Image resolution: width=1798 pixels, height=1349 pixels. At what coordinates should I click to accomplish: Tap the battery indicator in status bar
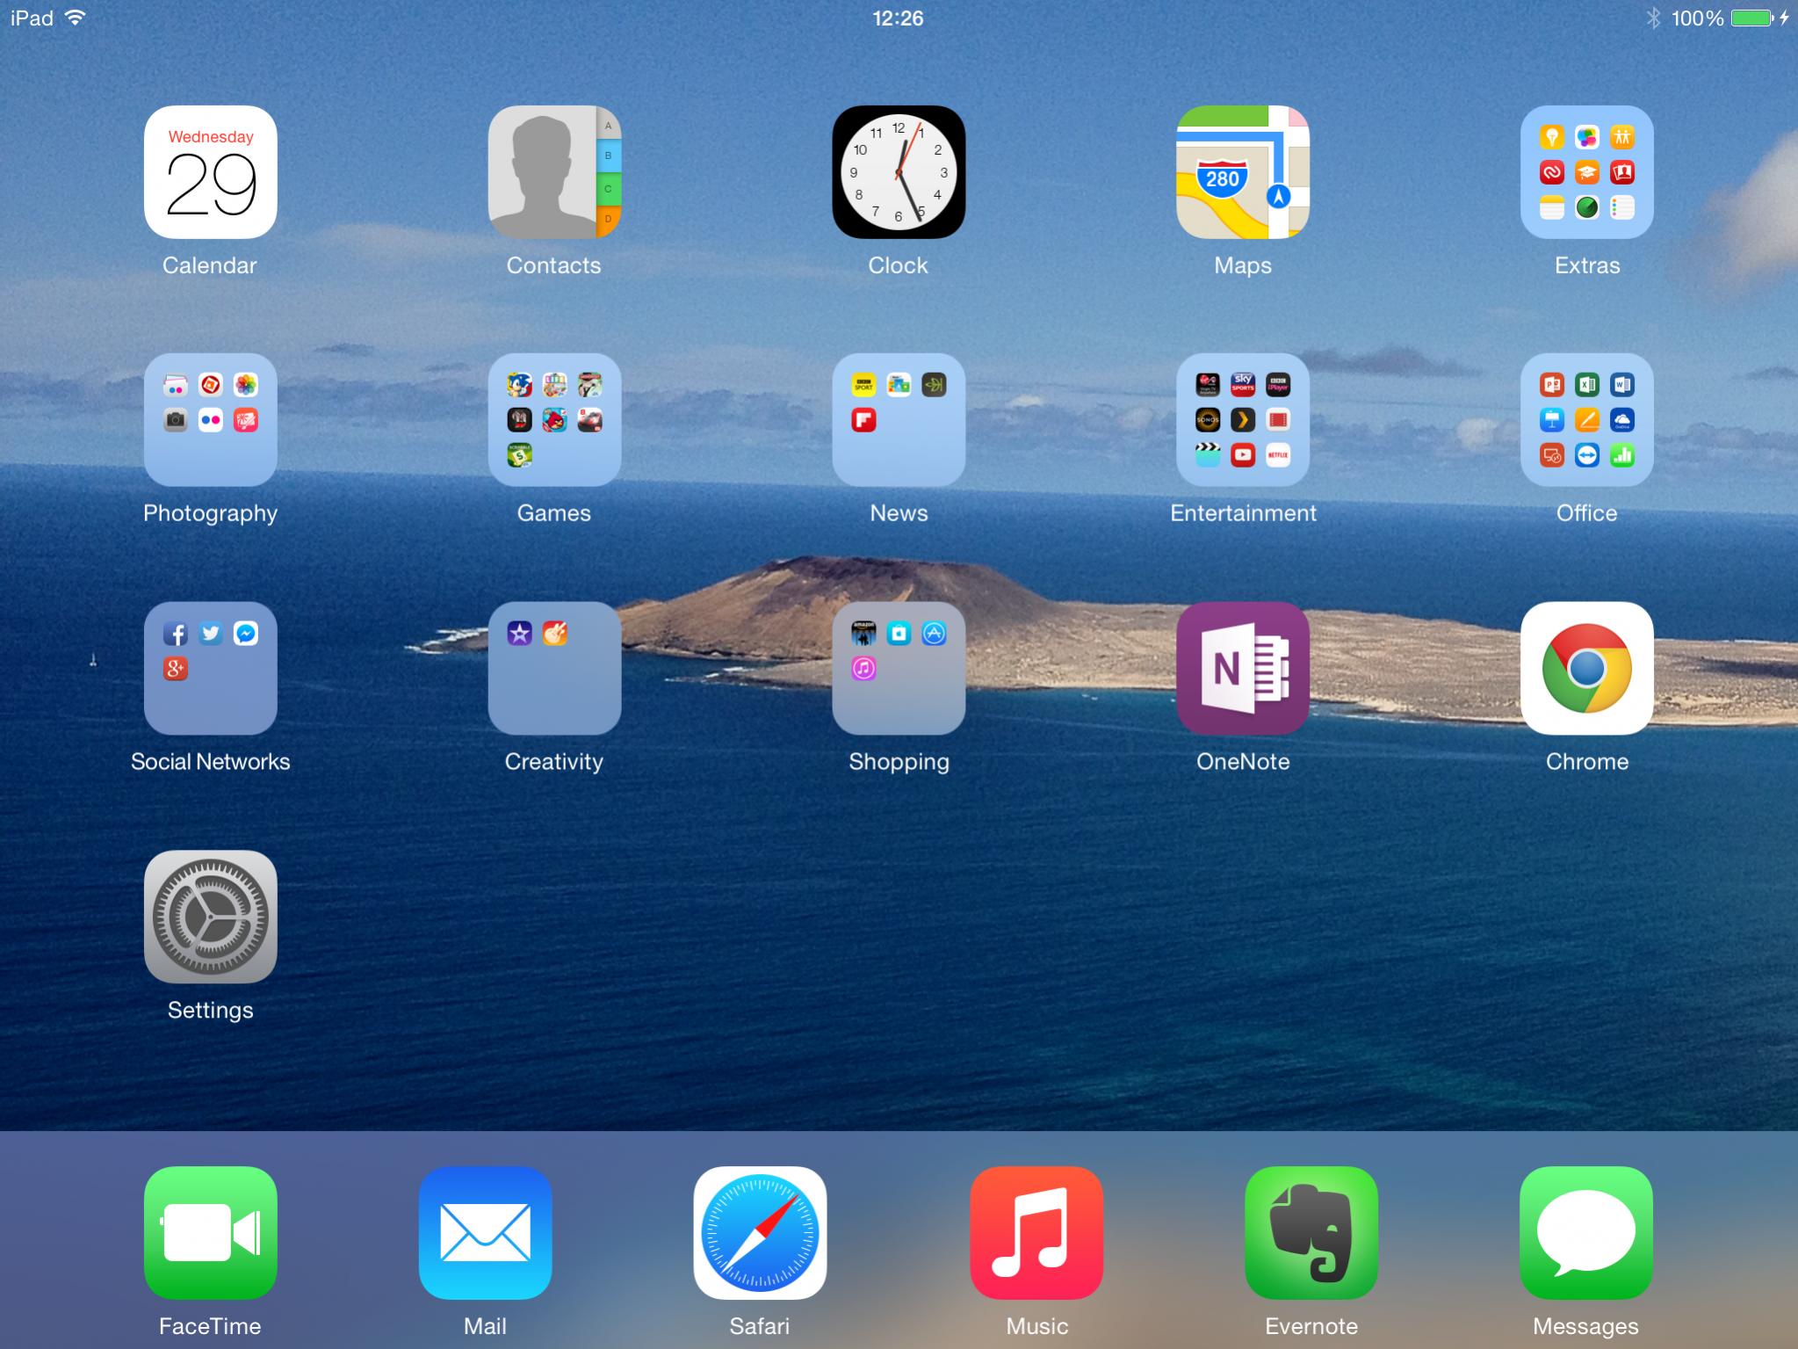pos(1753,18)
